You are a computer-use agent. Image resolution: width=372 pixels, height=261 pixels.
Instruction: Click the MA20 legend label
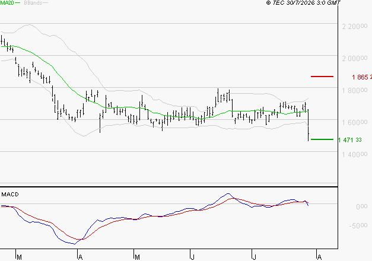point(7,3)
